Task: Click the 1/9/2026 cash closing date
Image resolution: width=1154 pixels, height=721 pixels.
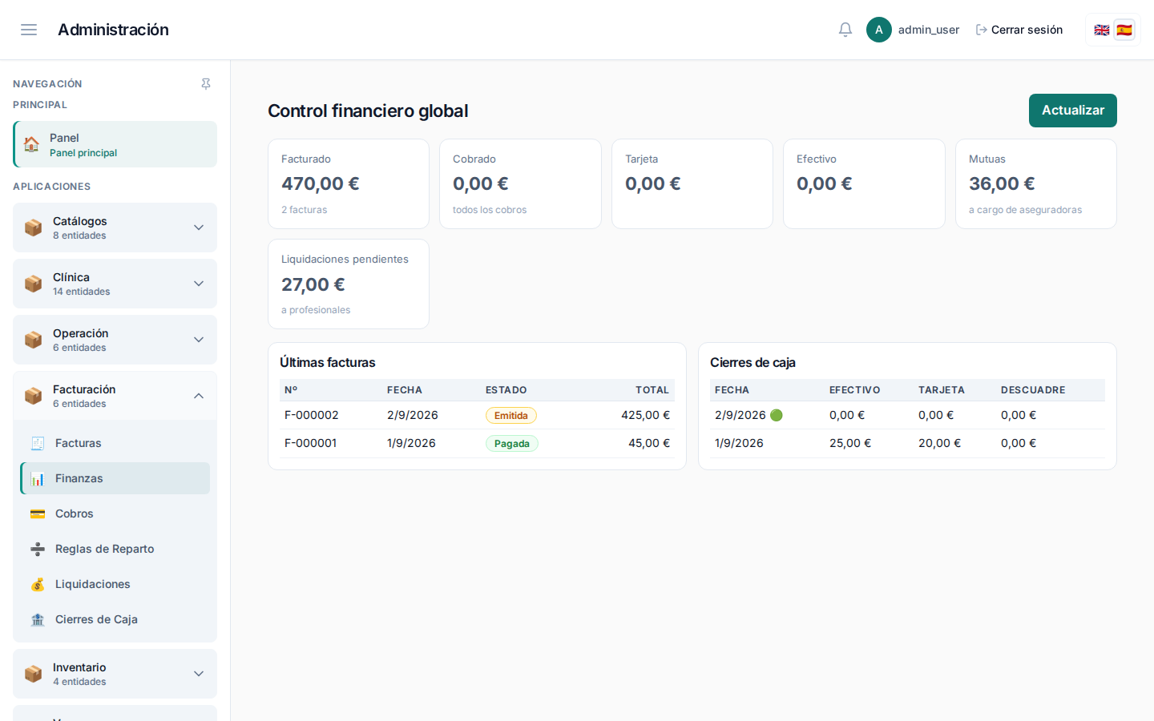Action: point(739,443)
